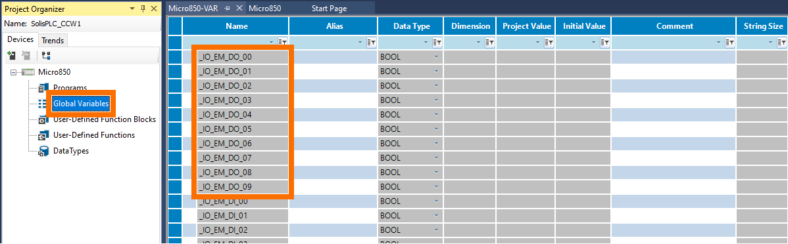788x244 pixels.
Task: Sort by the Comment column header
Action: click(674, 26)
